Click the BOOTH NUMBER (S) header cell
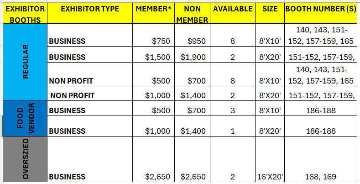 tap(321, 13)
